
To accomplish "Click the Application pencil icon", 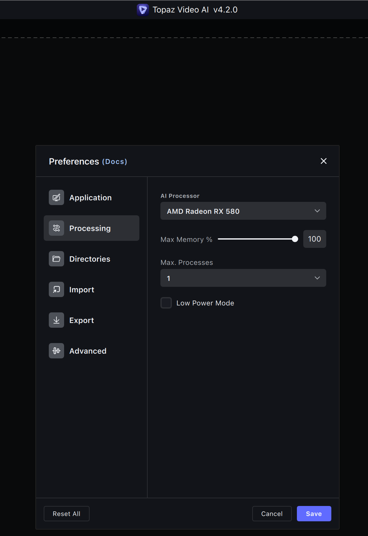I will [56, 197].
